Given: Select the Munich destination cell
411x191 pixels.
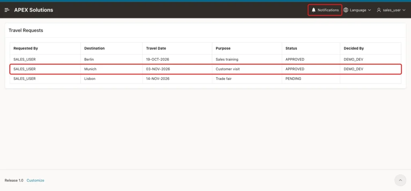Looking at the screenshot, I should coord(90,69).
